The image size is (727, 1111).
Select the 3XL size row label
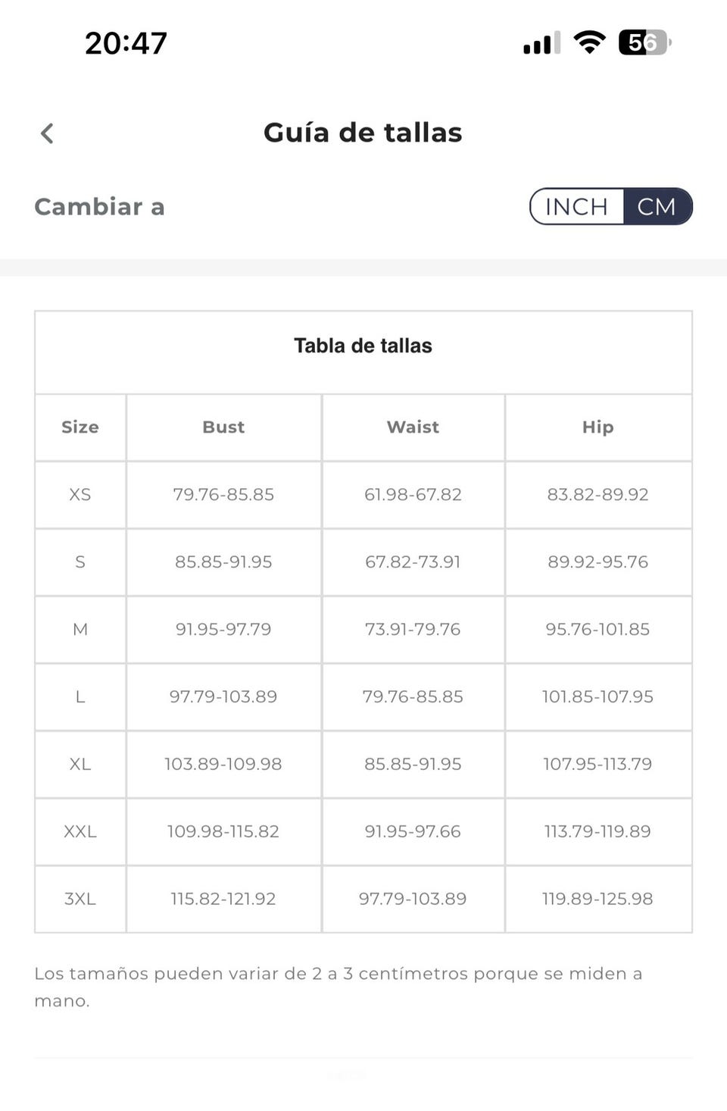click(80, 900)
